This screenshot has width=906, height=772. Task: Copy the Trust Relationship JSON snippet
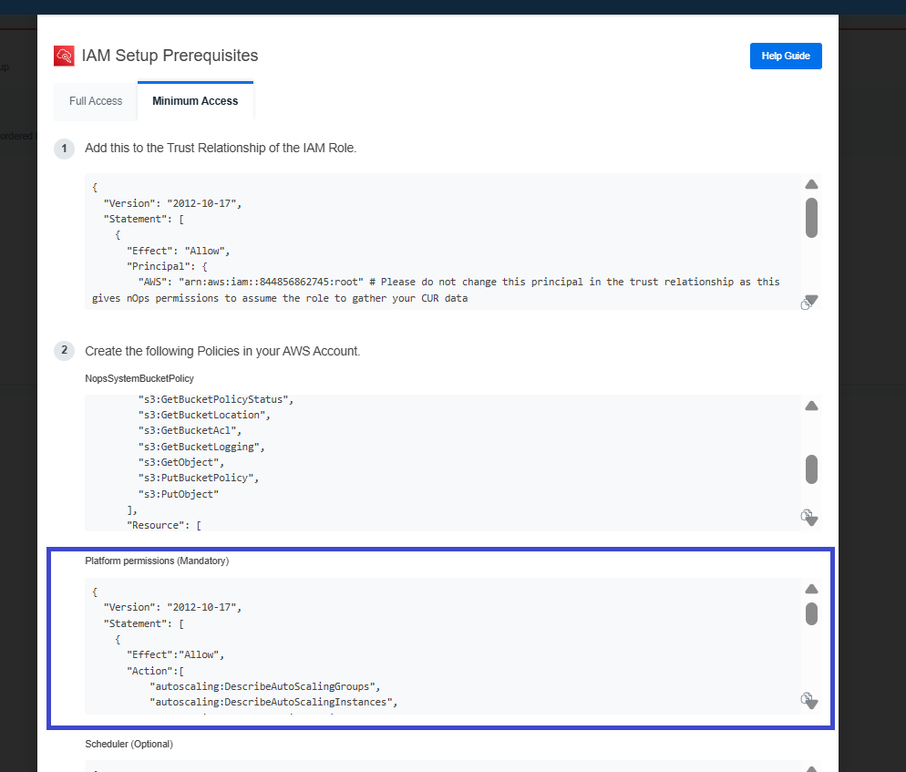(805, 304)
